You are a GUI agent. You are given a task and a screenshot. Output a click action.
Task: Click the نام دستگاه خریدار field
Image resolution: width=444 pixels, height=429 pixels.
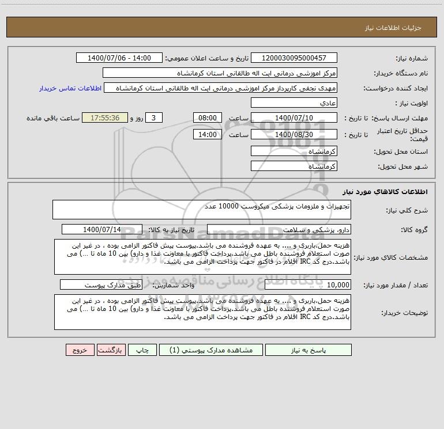point(220,73)
